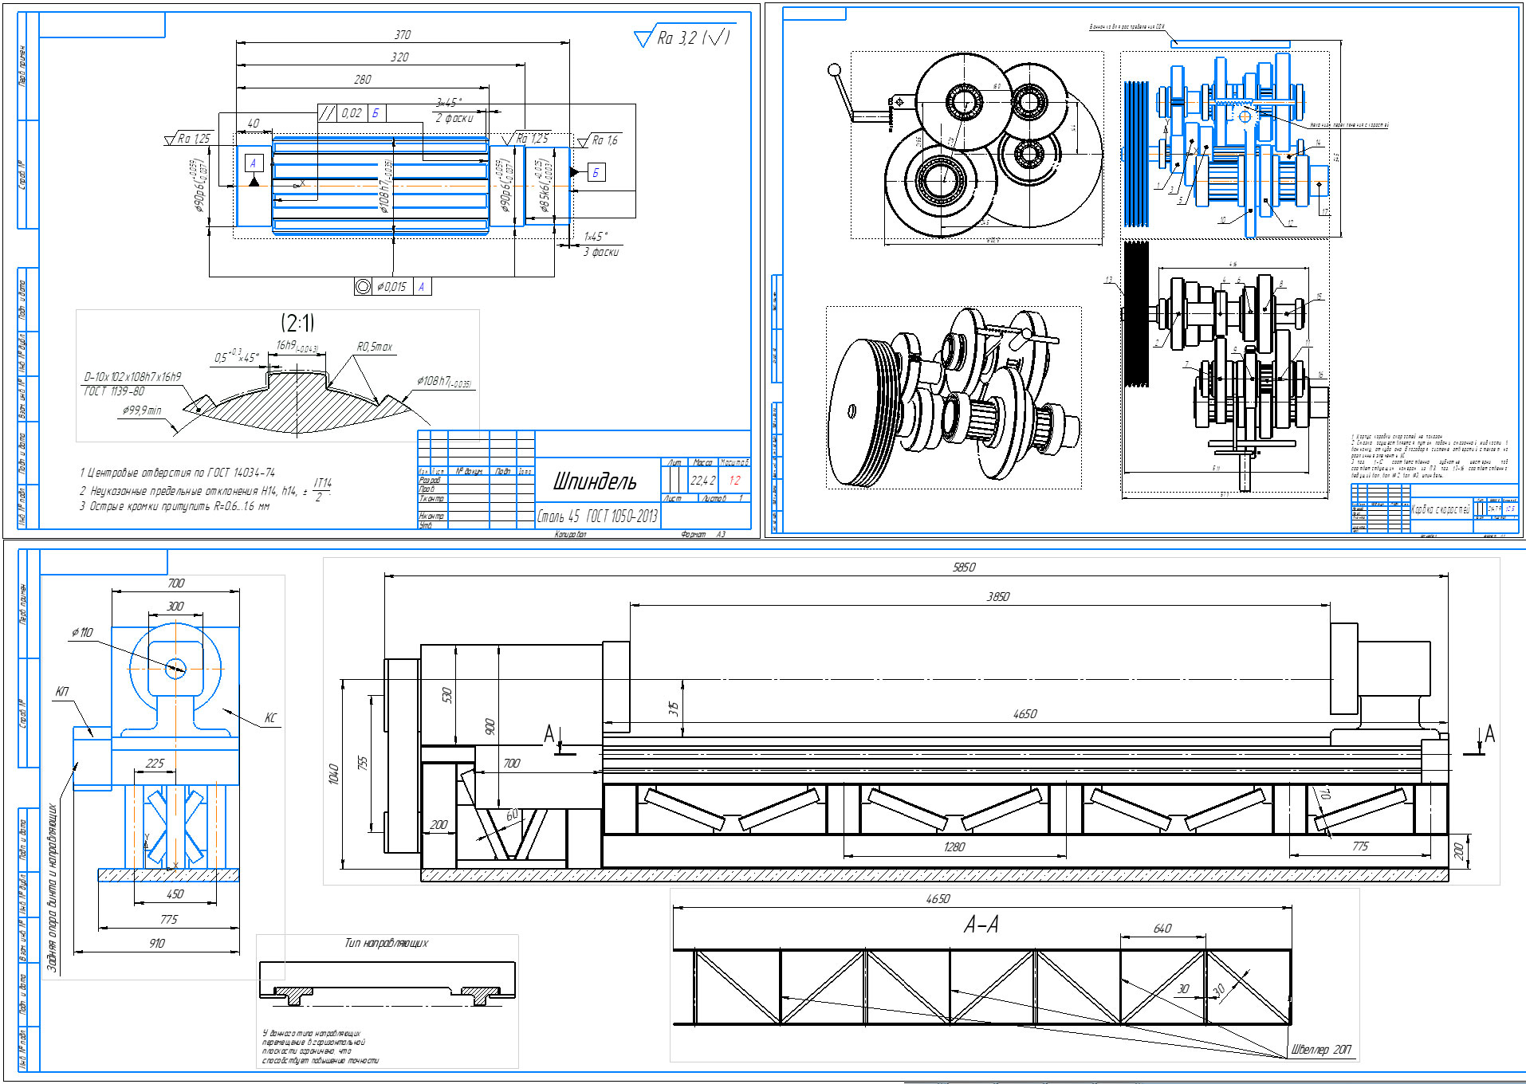Click the 3850 dimension value
Viewport: 1526px width, 1084px height.
pyautogui.click(x=998, y=597)
